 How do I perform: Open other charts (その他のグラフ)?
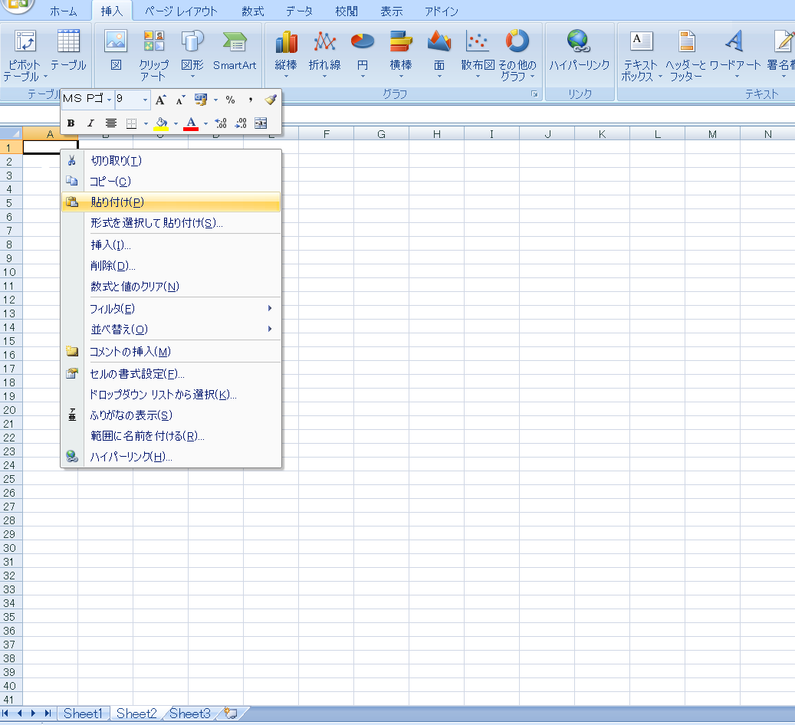(x=517, y=54)
